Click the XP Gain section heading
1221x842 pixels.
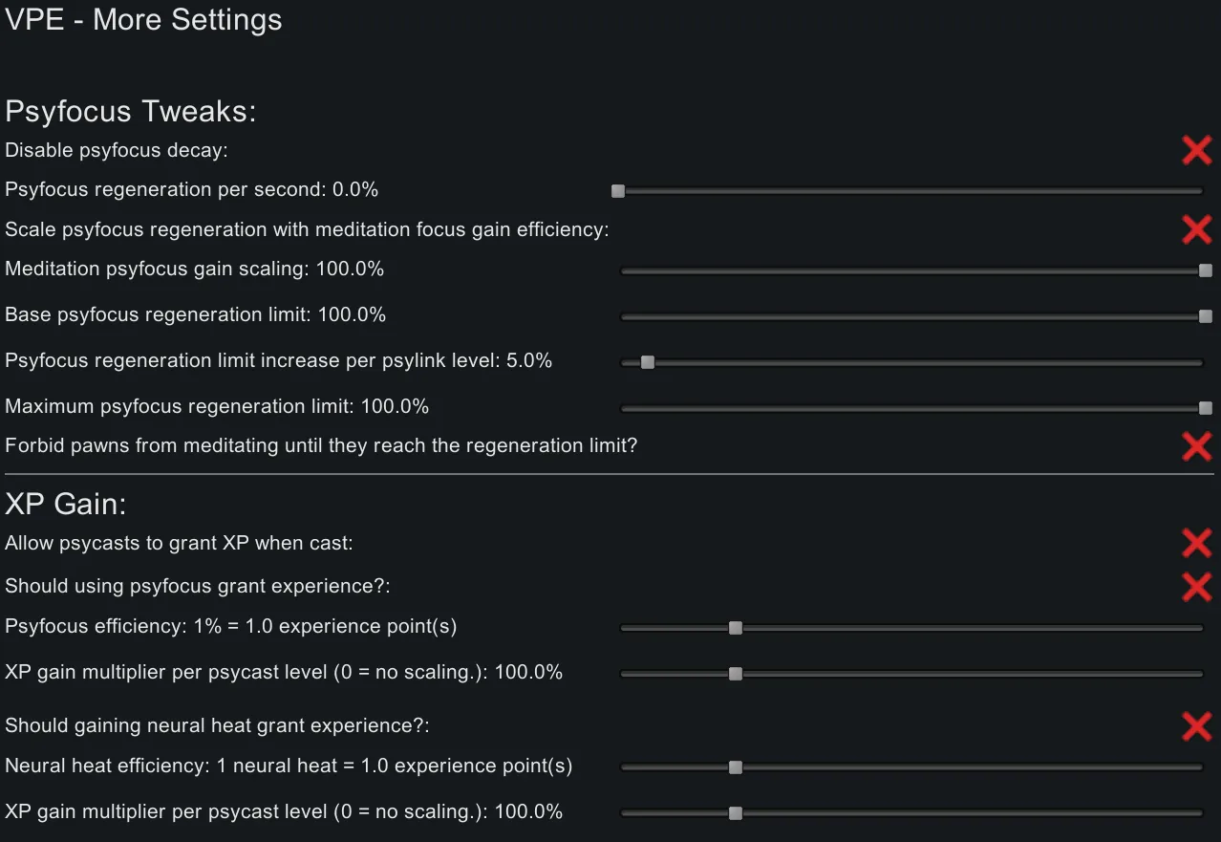66,504
